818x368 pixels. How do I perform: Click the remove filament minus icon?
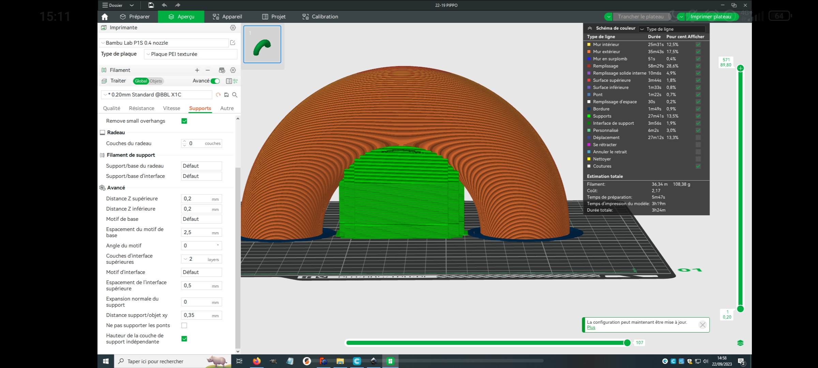pos(208,70)
